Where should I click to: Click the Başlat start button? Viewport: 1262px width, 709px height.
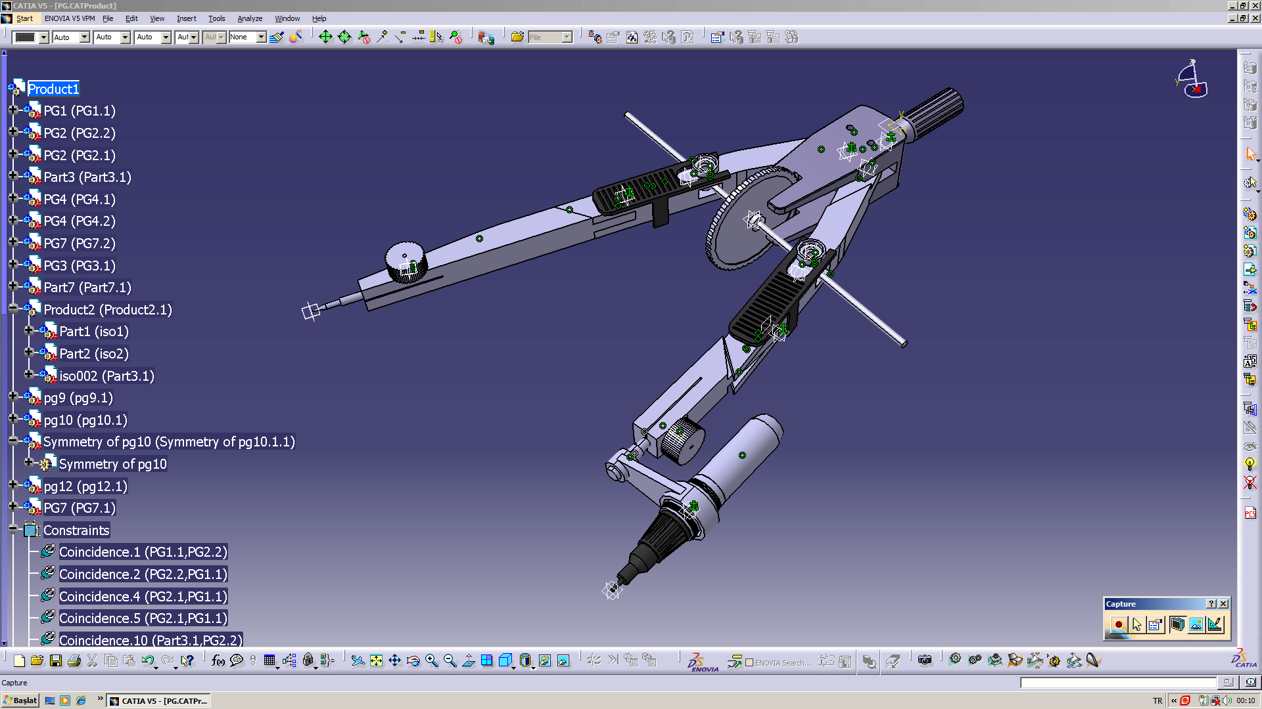(20, 700)
